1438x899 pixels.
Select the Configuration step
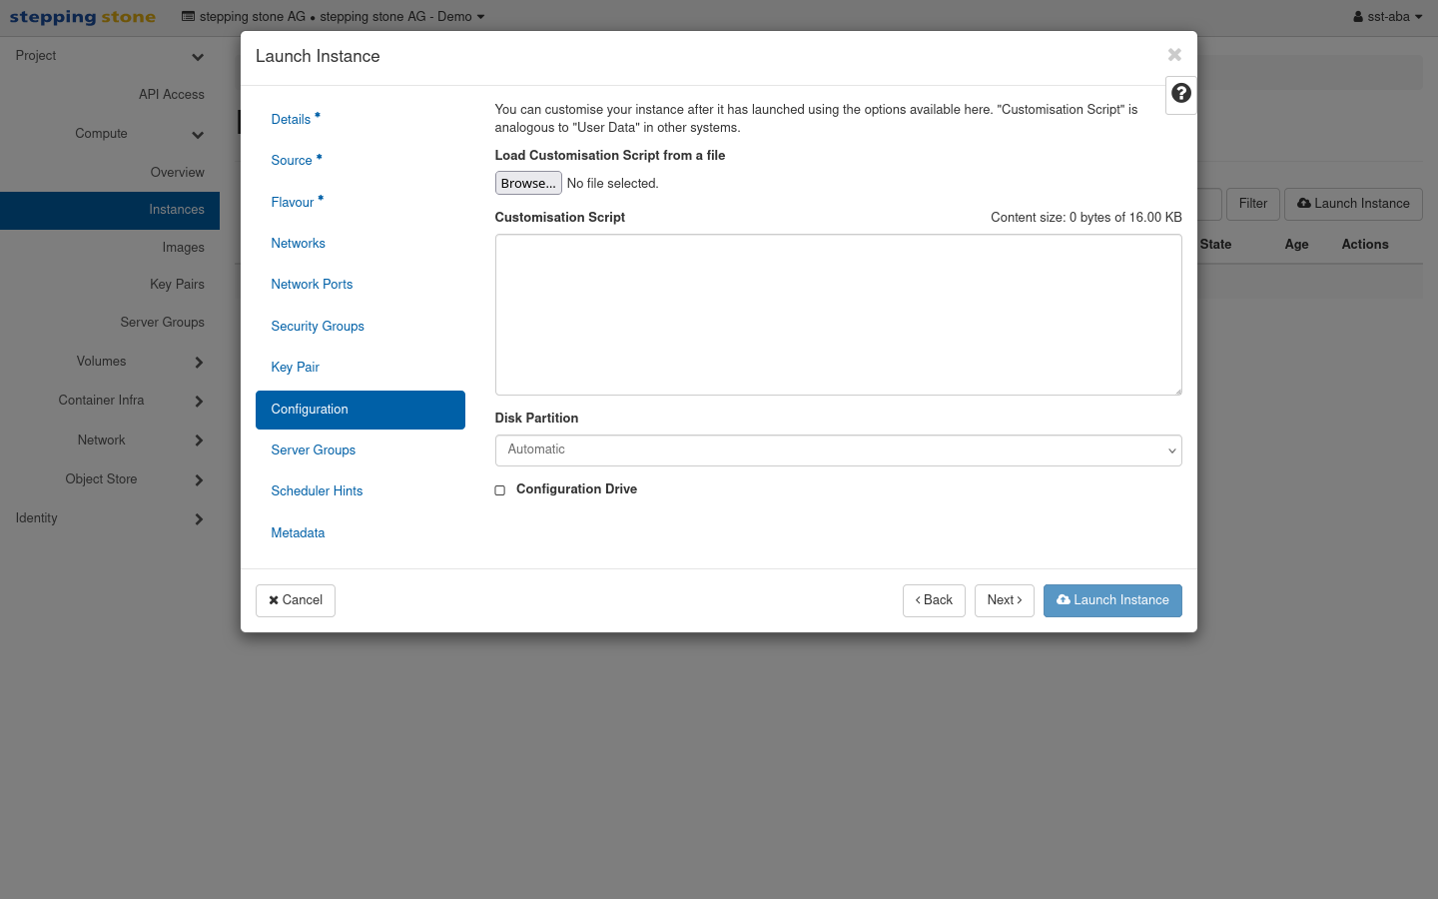tap(360, 410)
